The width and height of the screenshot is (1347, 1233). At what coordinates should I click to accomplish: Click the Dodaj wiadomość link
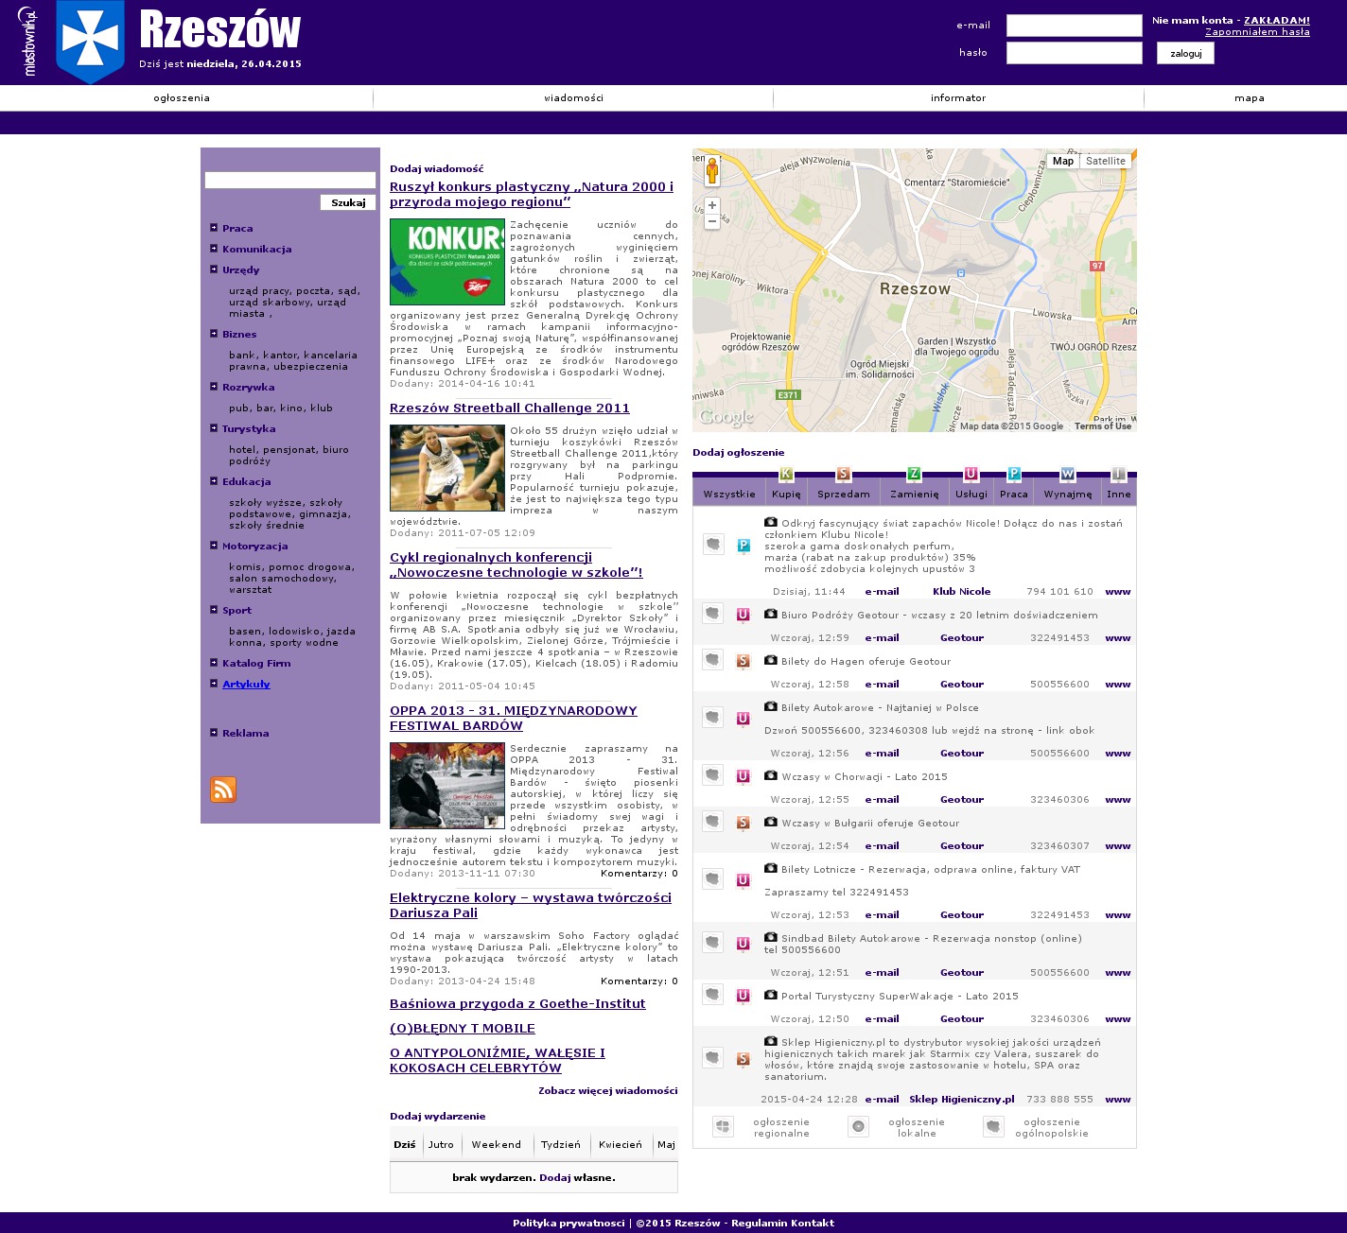click(436, 168)
